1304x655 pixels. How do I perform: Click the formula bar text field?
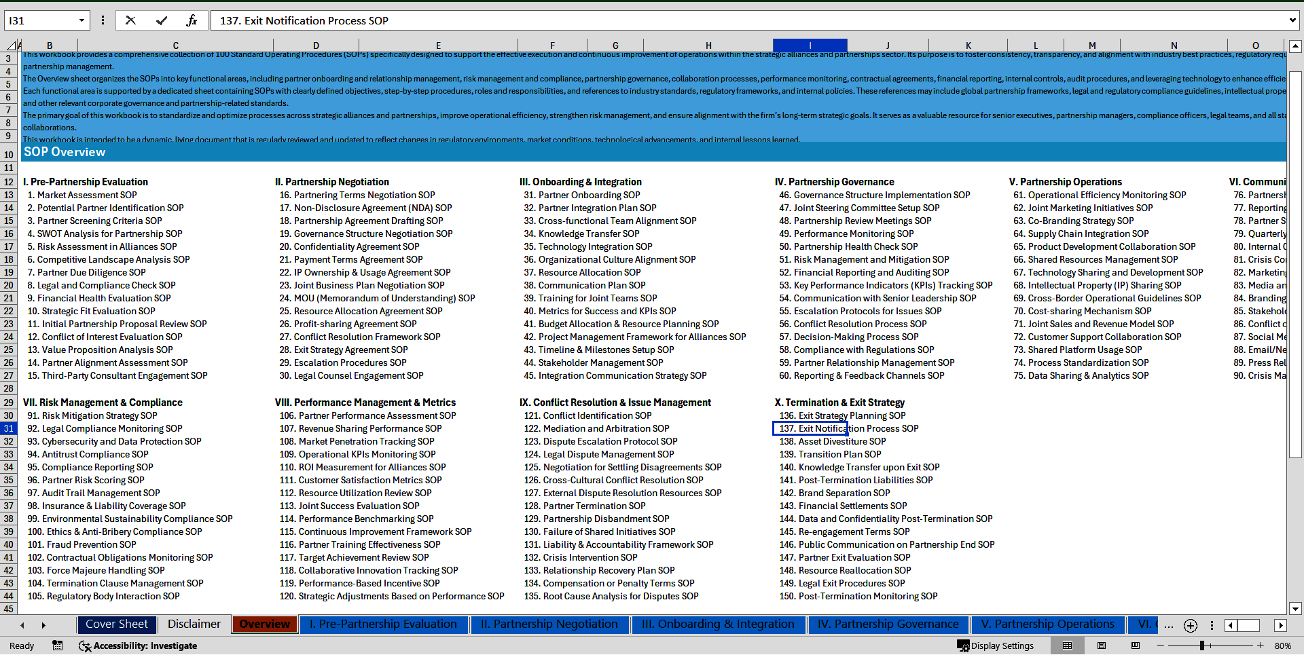click(747, 20)
